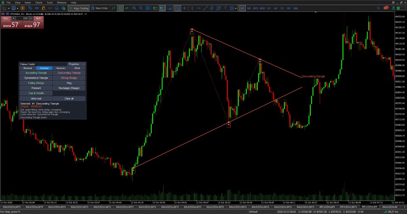Open the File menu
407x214 pixels.
[x=8, y=3]
